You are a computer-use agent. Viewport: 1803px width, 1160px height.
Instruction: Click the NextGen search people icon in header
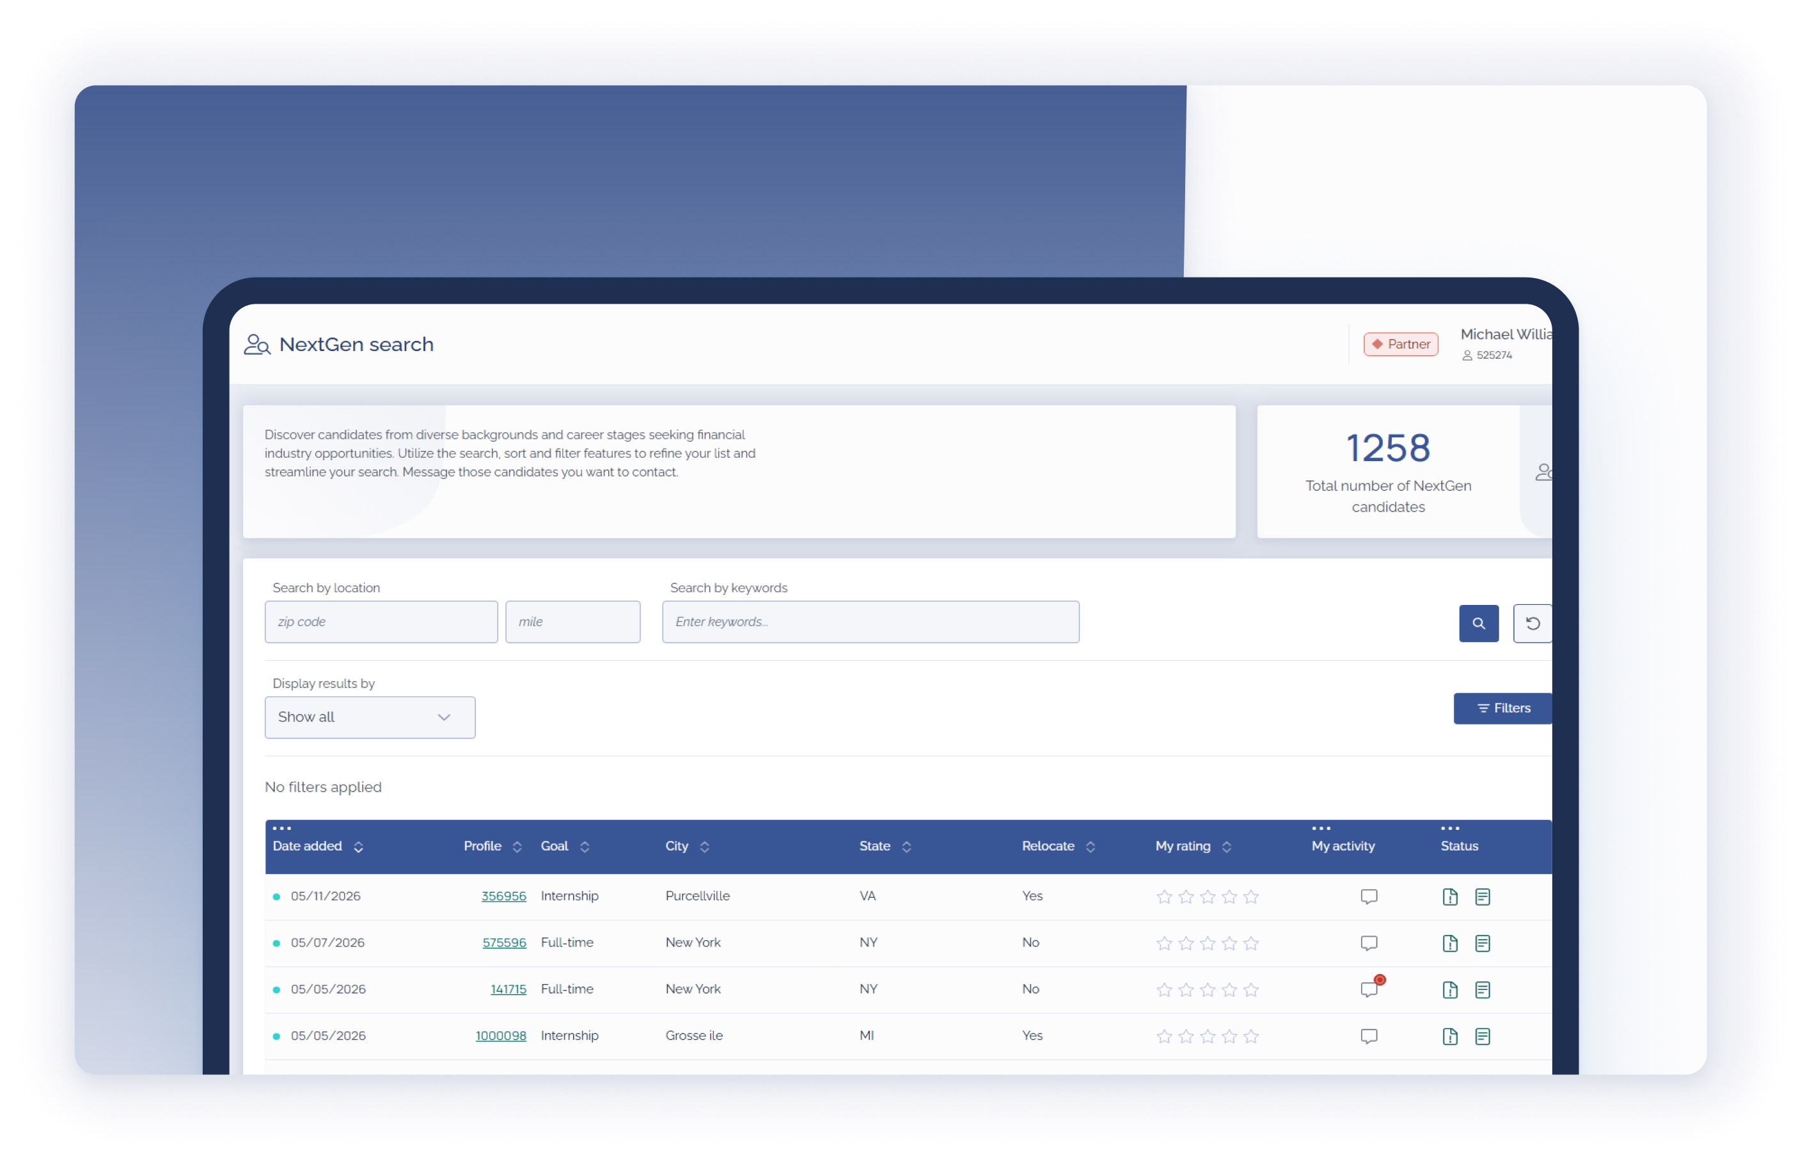click(256, 344)
